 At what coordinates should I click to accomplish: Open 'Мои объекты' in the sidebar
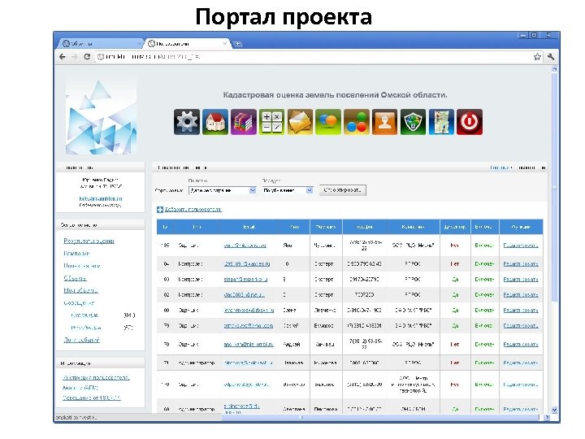[x=80, y=290]
